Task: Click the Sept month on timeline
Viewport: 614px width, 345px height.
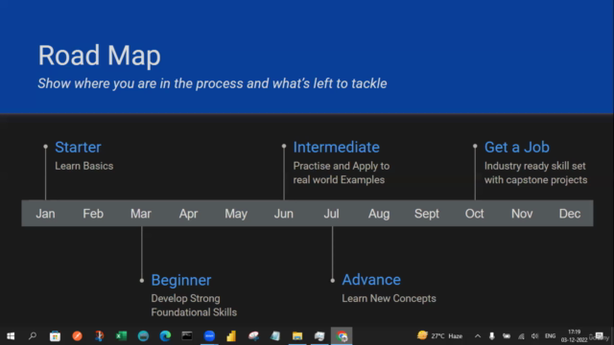Action: point(427,214)
